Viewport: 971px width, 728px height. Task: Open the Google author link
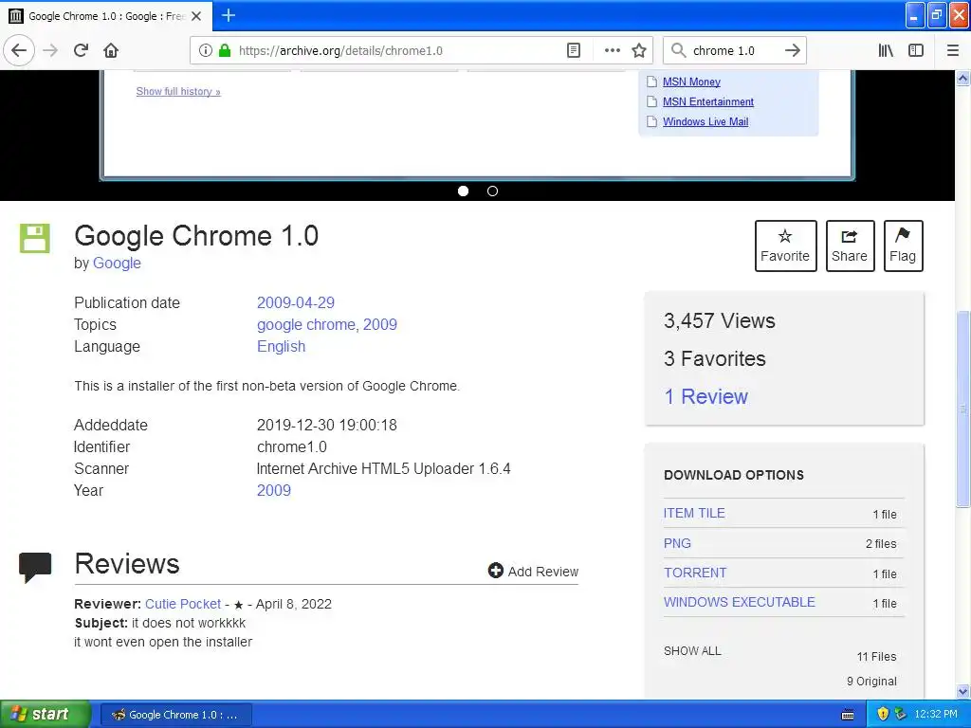117,264
